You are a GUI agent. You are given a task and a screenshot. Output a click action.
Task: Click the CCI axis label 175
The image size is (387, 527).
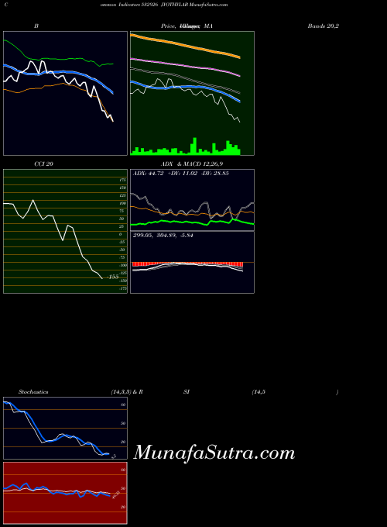click(123, 180)
